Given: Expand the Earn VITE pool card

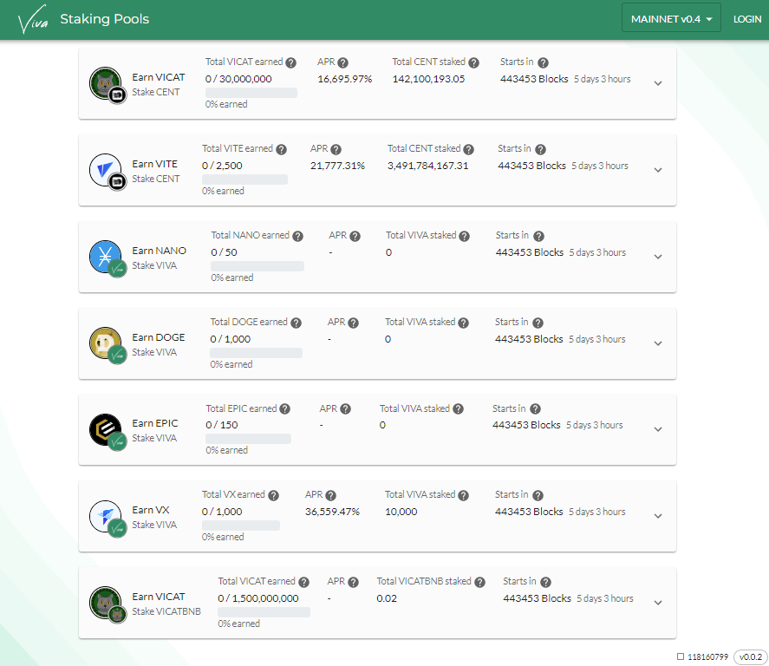Looking at the screenshot, I should pyautogui.click(x=658, y=170).
